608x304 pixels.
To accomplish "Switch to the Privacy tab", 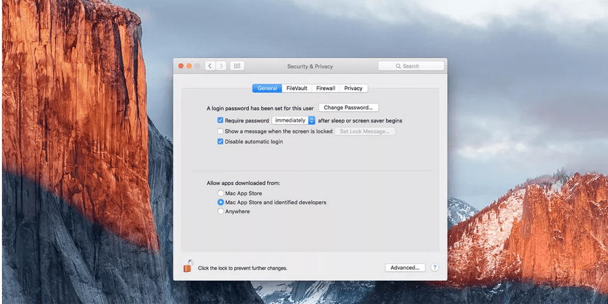I will pos(353,88).
